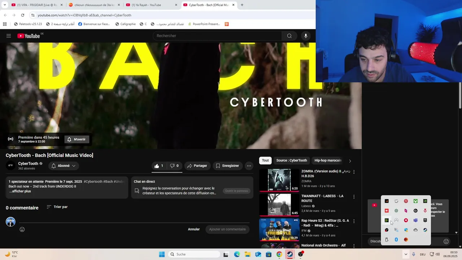Open the Calligraphie bookmark
This screenshot has height=260, width=462.
pos(126,24)
